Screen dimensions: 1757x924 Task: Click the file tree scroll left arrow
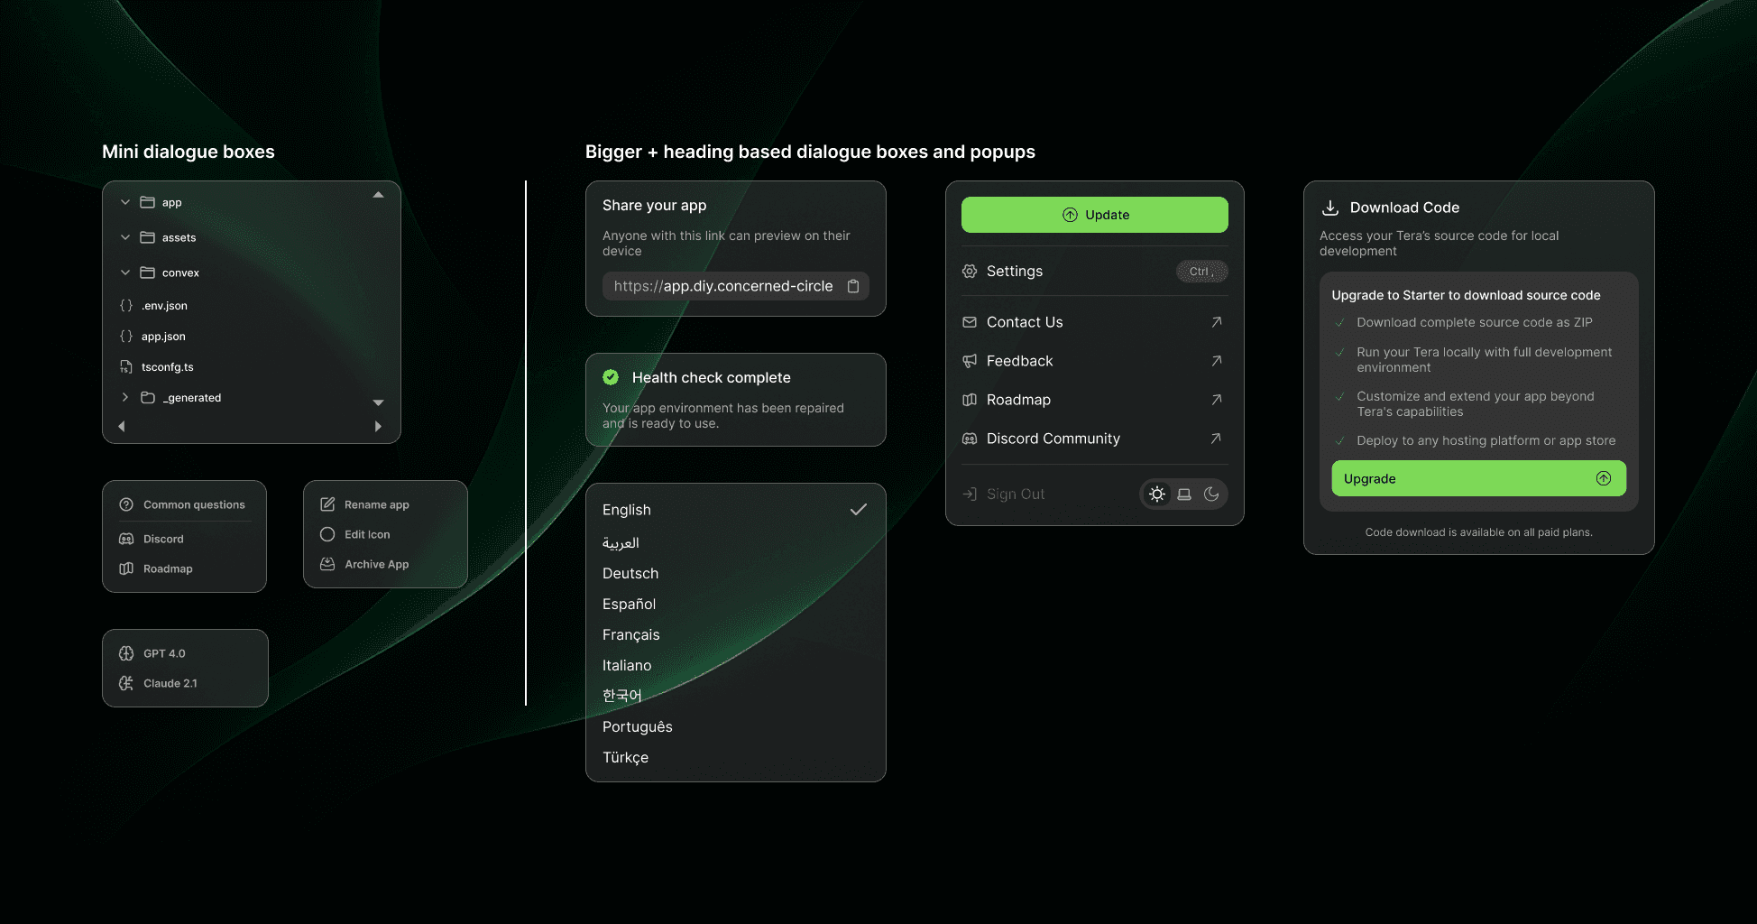coord(122,426)
